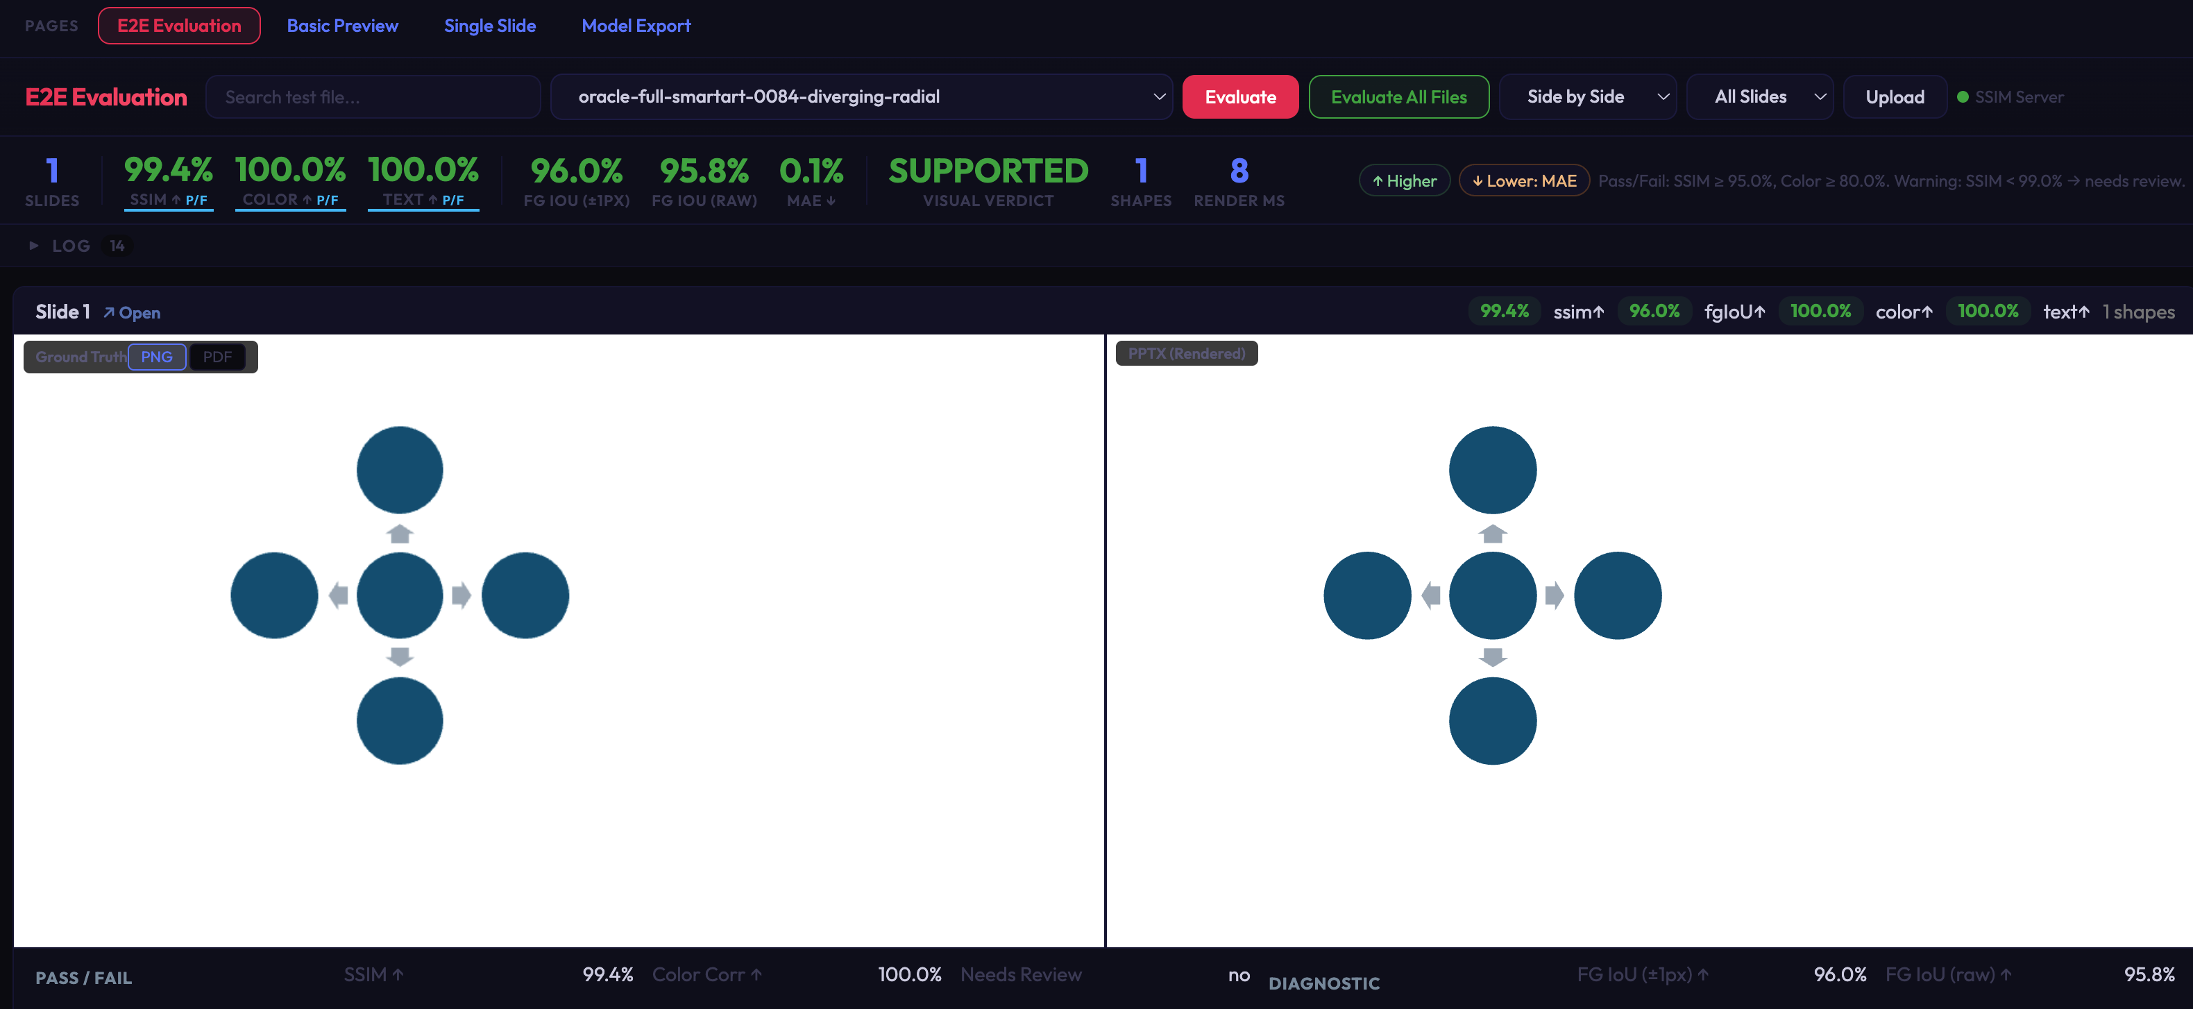The width and height of the screenshot is (2193, 1009).
Task: Click Evaluate All Files button
Action: (x=1398, y=97)
